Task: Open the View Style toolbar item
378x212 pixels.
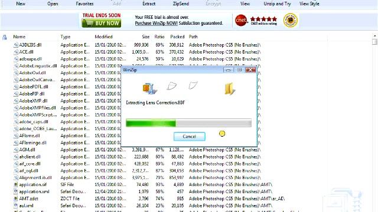Action: [309, 4]
